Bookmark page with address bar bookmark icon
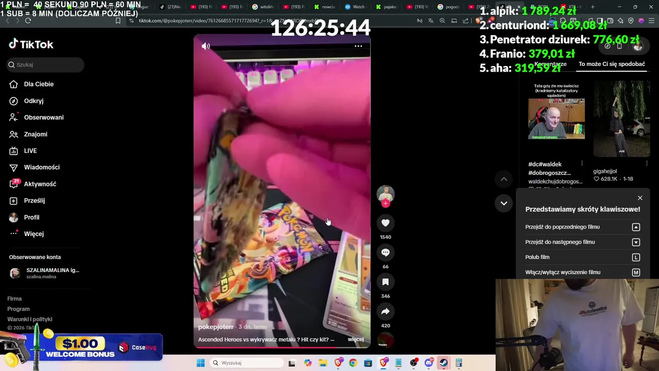The width and height of the screenshot is (659, 371). click(x=118, y=21)
